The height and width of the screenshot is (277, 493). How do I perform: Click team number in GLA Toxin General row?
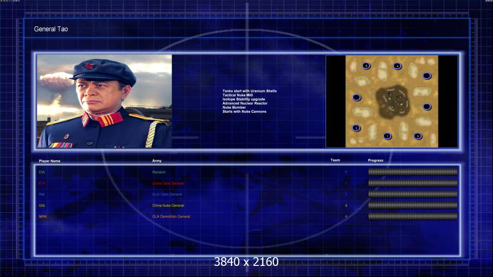346,194
